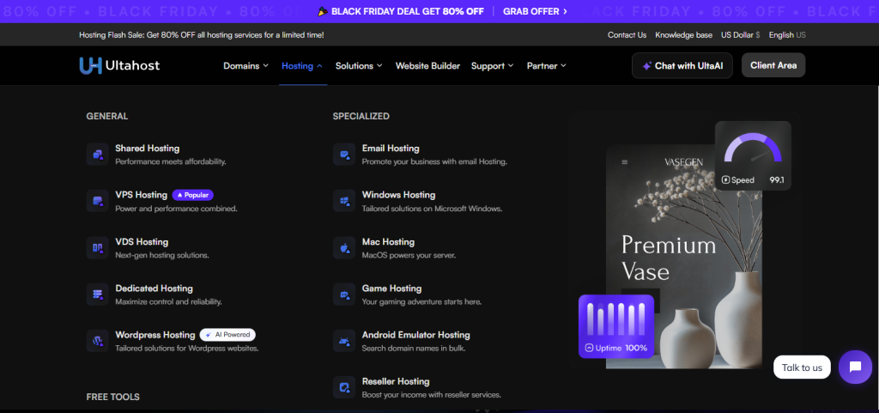Click the Android Emulator Hosting icon
Viewport: 879px width, 413px height.
pyautogui.click(x=344, y=341)
